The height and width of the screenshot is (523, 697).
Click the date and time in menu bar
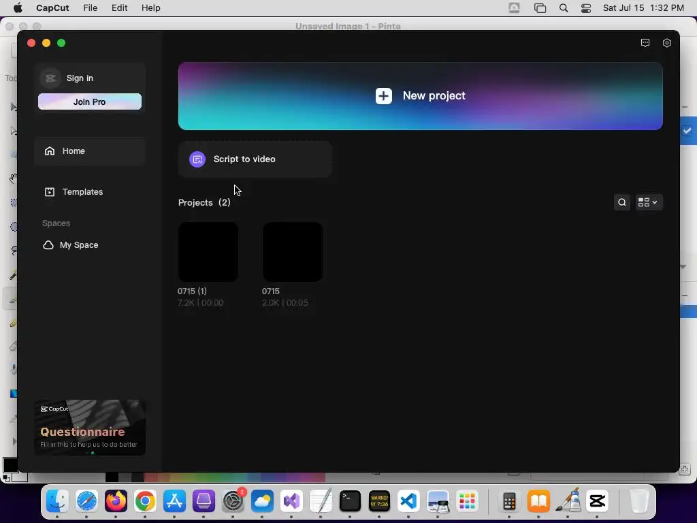click(643, 8)
